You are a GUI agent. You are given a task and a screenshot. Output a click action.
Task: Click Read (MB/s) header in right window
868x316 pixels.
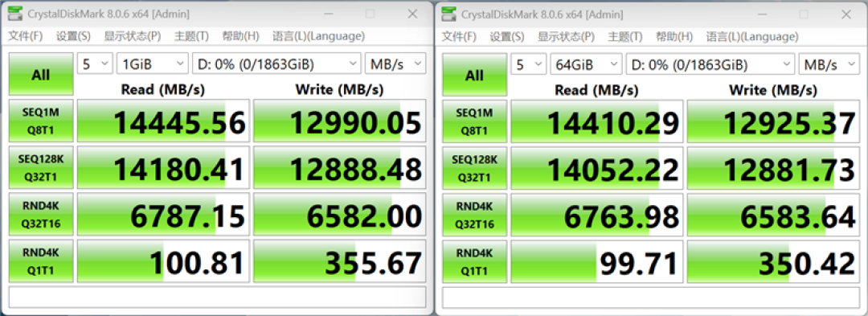pyautogui.click(x=597, y=89)
